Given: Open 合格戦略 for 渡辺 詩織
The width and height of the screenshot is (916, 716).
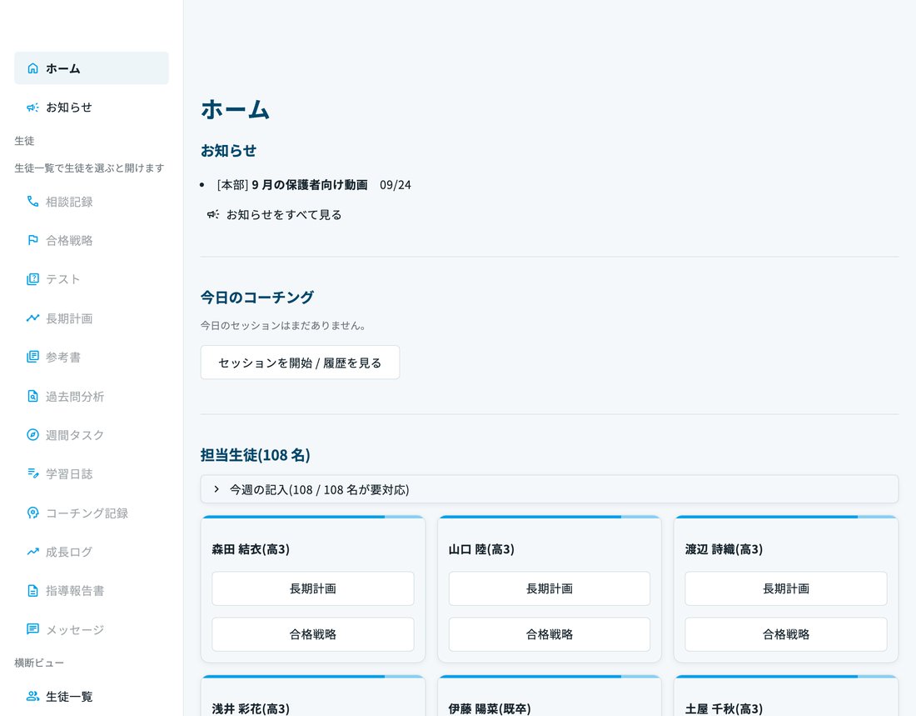Looking at the screenshot, I should [786, 634].
